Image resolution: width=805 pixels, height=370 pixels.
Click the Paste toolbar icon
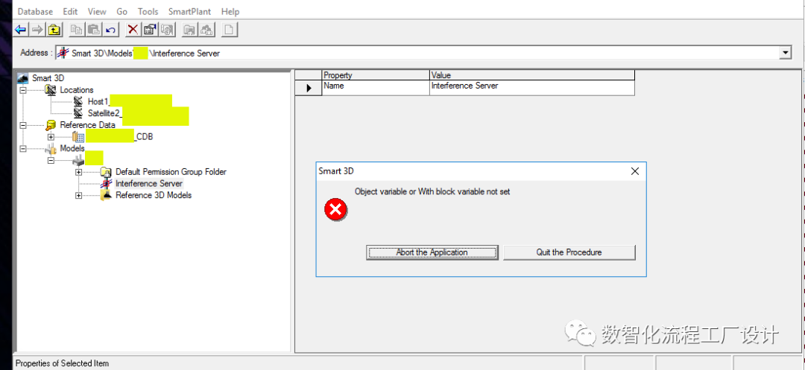coord(93,30)
